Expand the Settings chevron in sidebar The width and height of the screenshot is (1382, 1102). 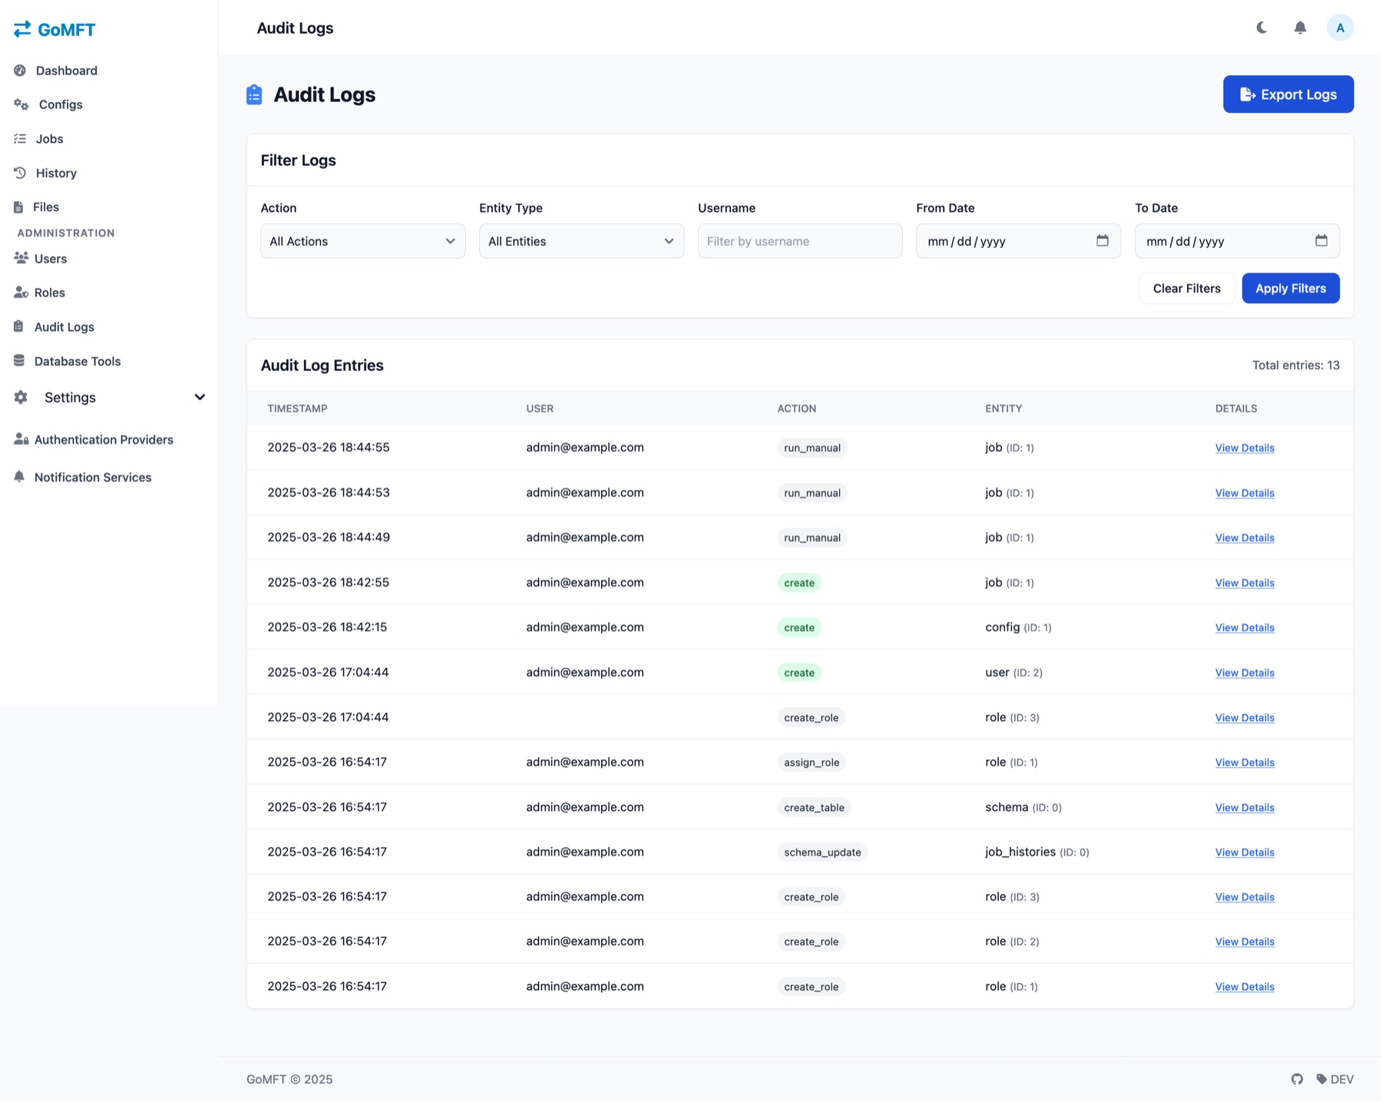pos(200,397)
